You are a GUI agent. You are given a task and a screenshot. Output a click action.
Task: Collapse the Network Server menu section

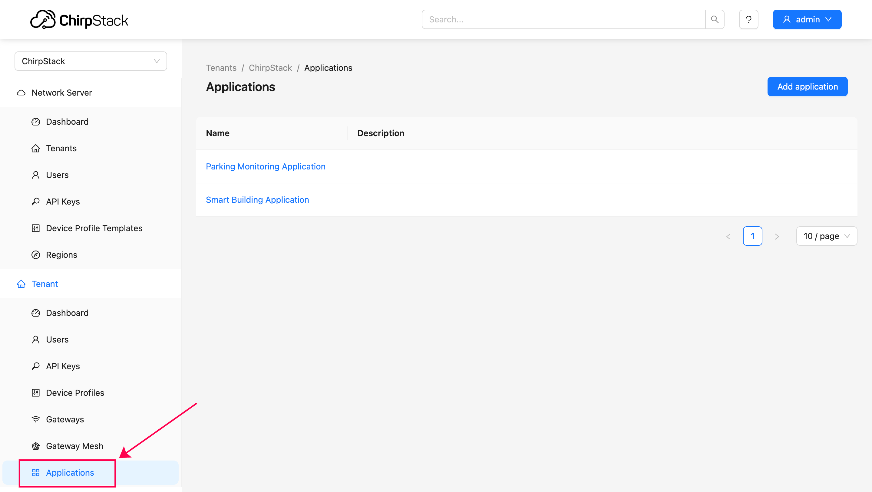click(61, 93)
